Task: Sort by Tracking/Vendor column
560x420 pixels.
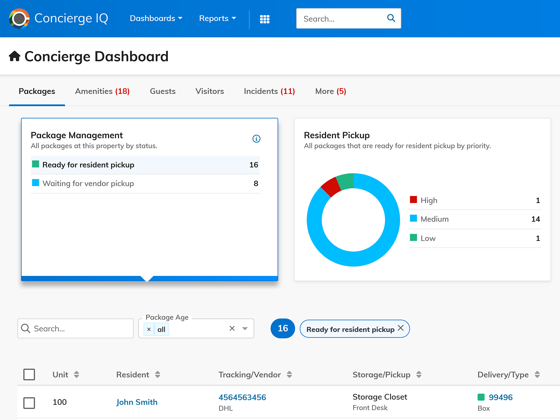Action: coord(289,374)
